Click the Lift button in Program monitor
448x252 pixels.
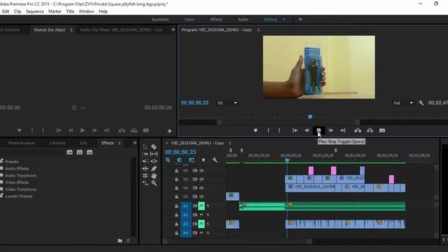358,131
